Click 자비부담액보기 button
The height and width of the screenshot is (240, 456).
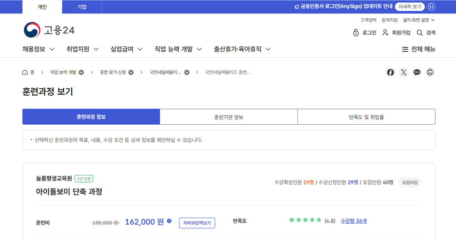click(x=197, y=223)
